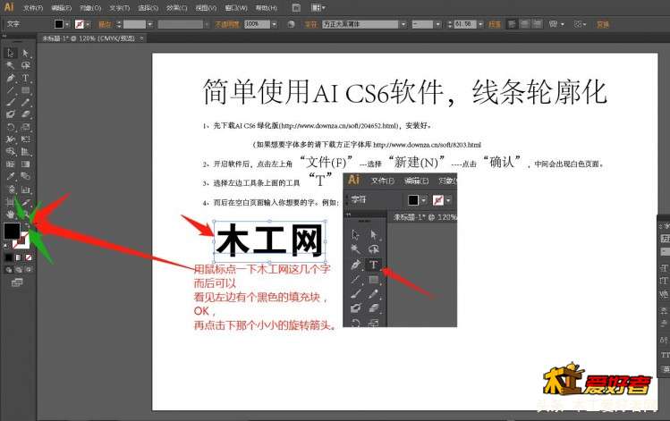Select the Direct Selection tool in main Tools panel
Image resolution: width=670 pixels, height=421 pixels.
[x=25, y=54]
